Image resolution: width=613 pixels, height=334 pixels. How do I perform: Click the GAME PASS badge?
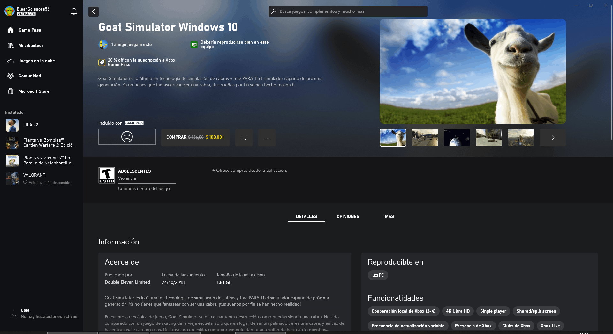tap(134, 123)
